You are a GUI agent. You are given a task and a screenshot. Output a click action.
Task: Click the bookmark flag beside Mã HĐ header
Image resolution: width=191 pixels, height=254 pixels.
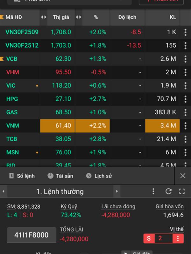coord(2,17)
